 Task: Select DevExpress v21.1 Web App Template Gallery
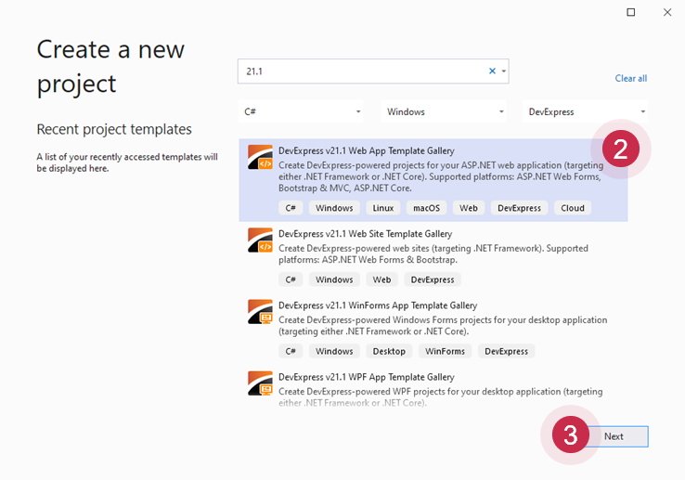click(x=433, y=180)
